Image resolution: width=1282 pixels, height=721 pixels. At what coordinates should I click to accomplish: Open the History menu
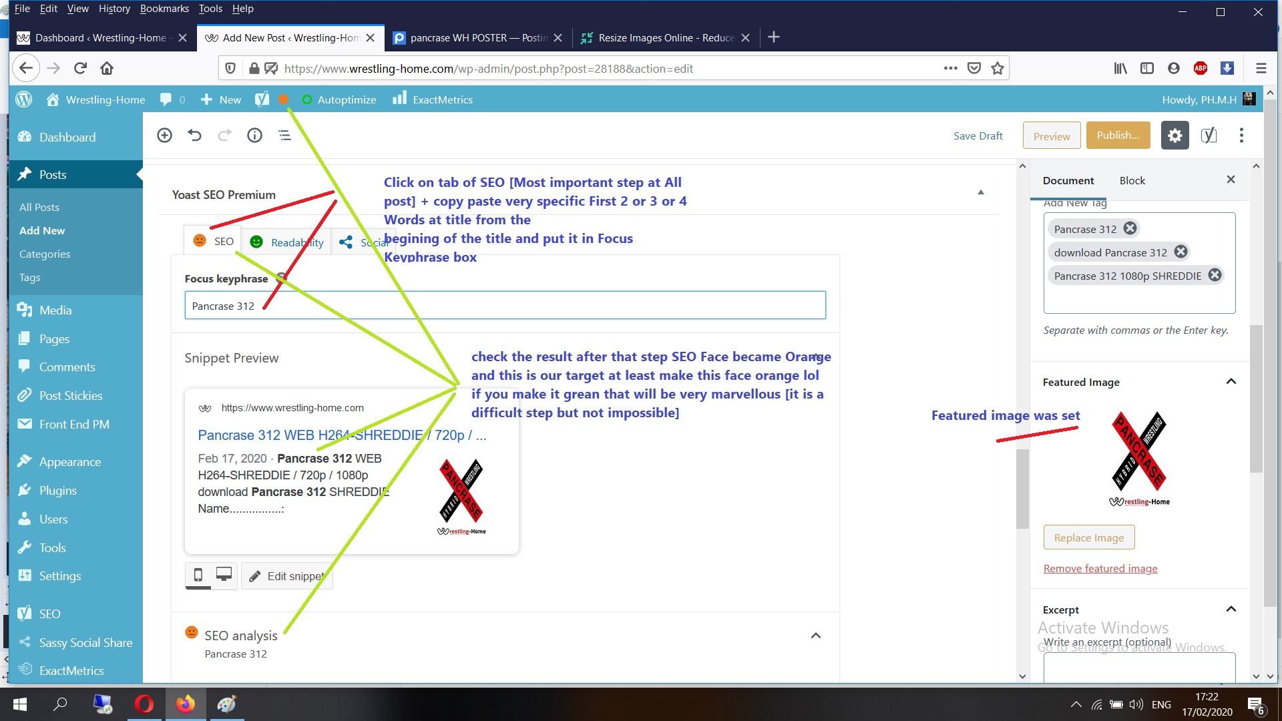pyautogui.click(x=114, y=9)
